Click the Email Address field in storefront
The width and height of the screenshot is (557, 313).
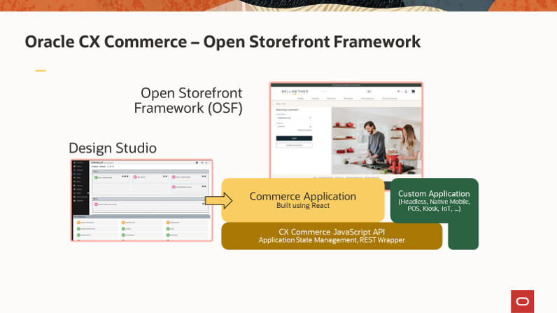point(294,118)
